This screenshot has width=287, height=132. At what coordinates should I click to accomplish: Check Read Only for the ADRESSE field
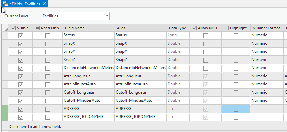(x=48, y=109)
